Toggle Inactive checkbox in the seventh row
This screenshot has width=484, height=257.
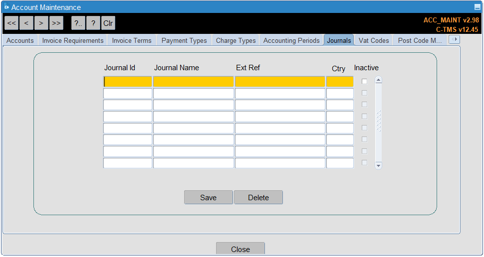(365, 151)
